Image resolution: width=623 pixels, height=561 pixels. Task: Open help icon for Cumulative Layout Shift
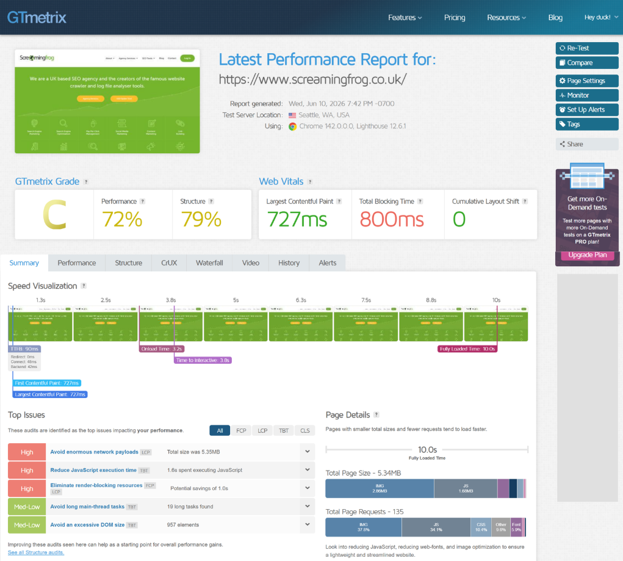point(525,201)
